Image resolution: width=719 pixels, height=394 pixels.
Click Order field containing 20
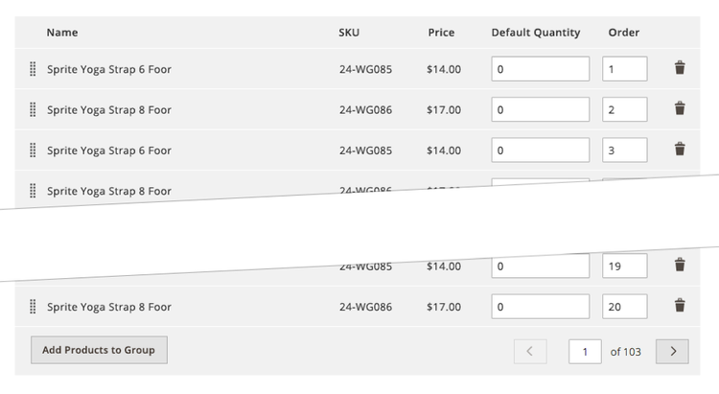coord(624,307)
